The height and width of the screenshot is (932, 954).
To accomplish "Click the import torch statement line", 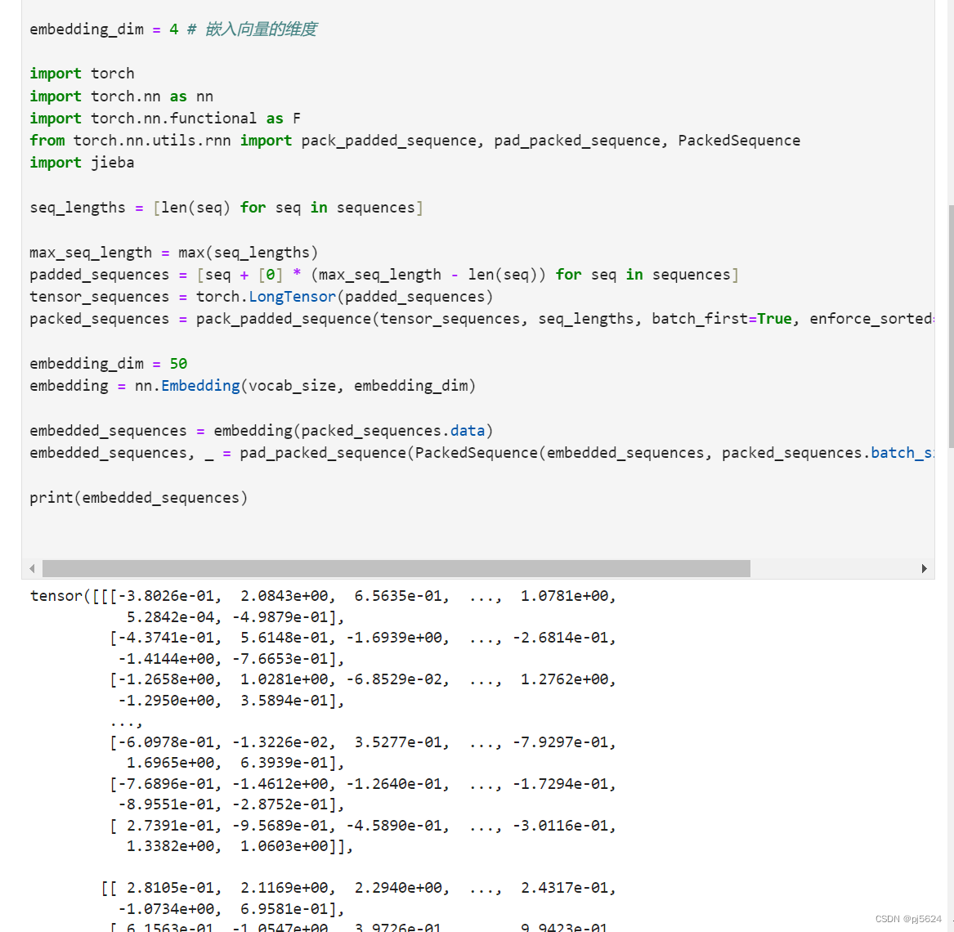I will click(x=82, y=73).
